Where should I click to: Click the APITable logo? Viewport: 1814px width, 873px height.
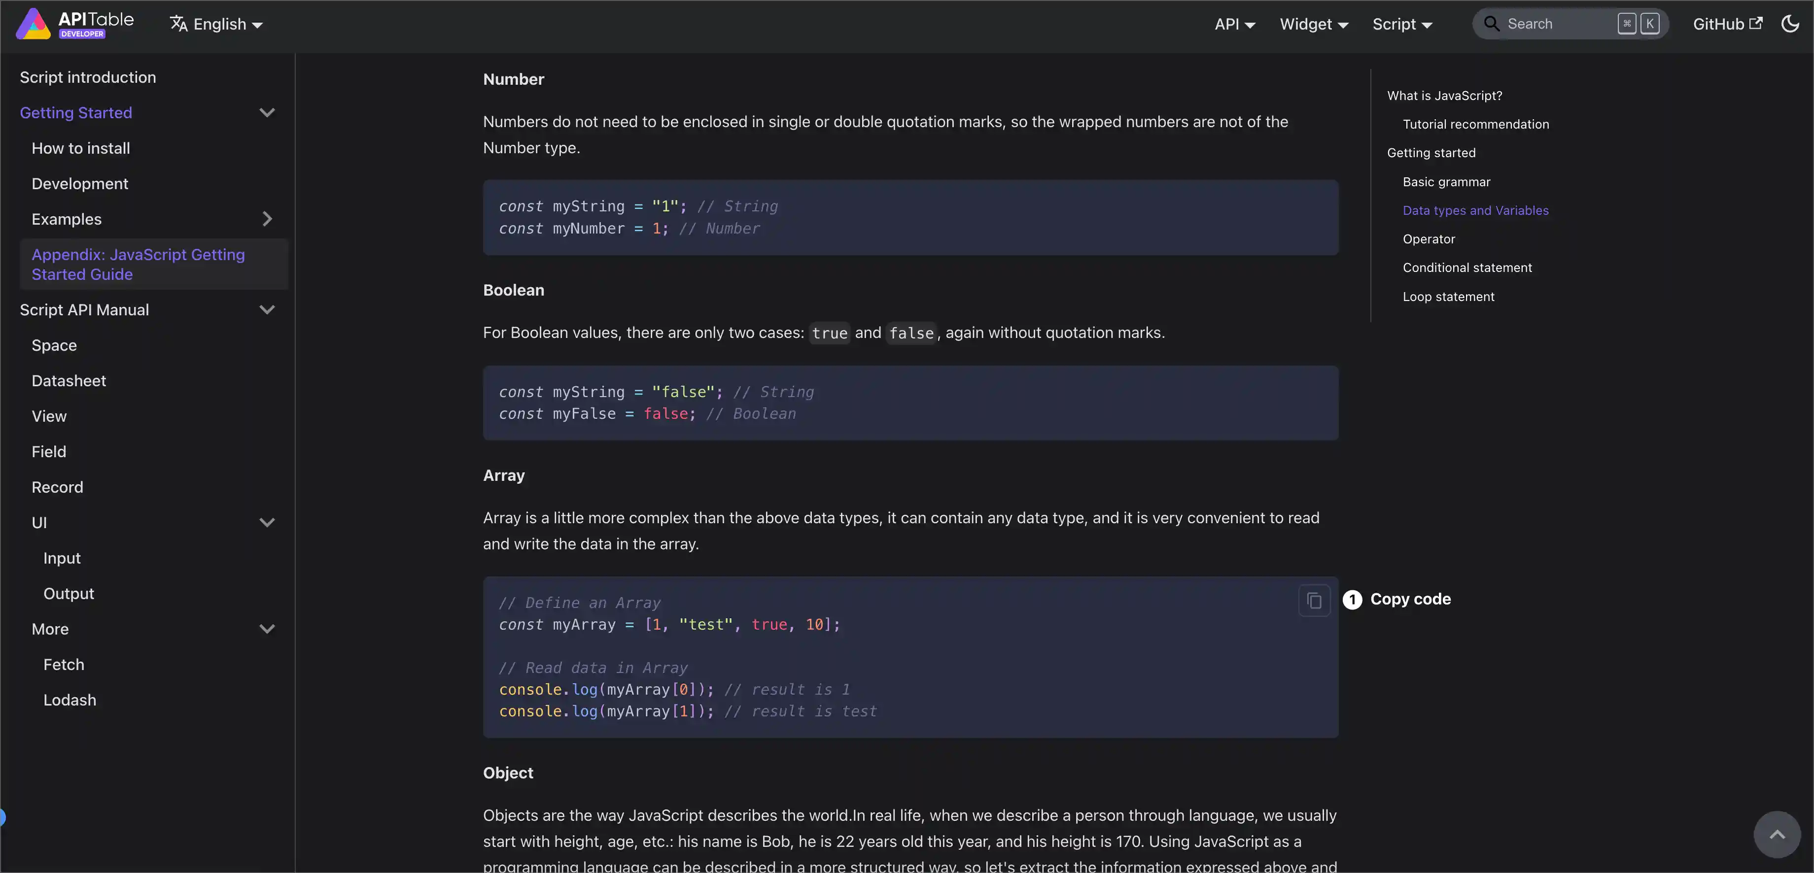pos(33,23)
